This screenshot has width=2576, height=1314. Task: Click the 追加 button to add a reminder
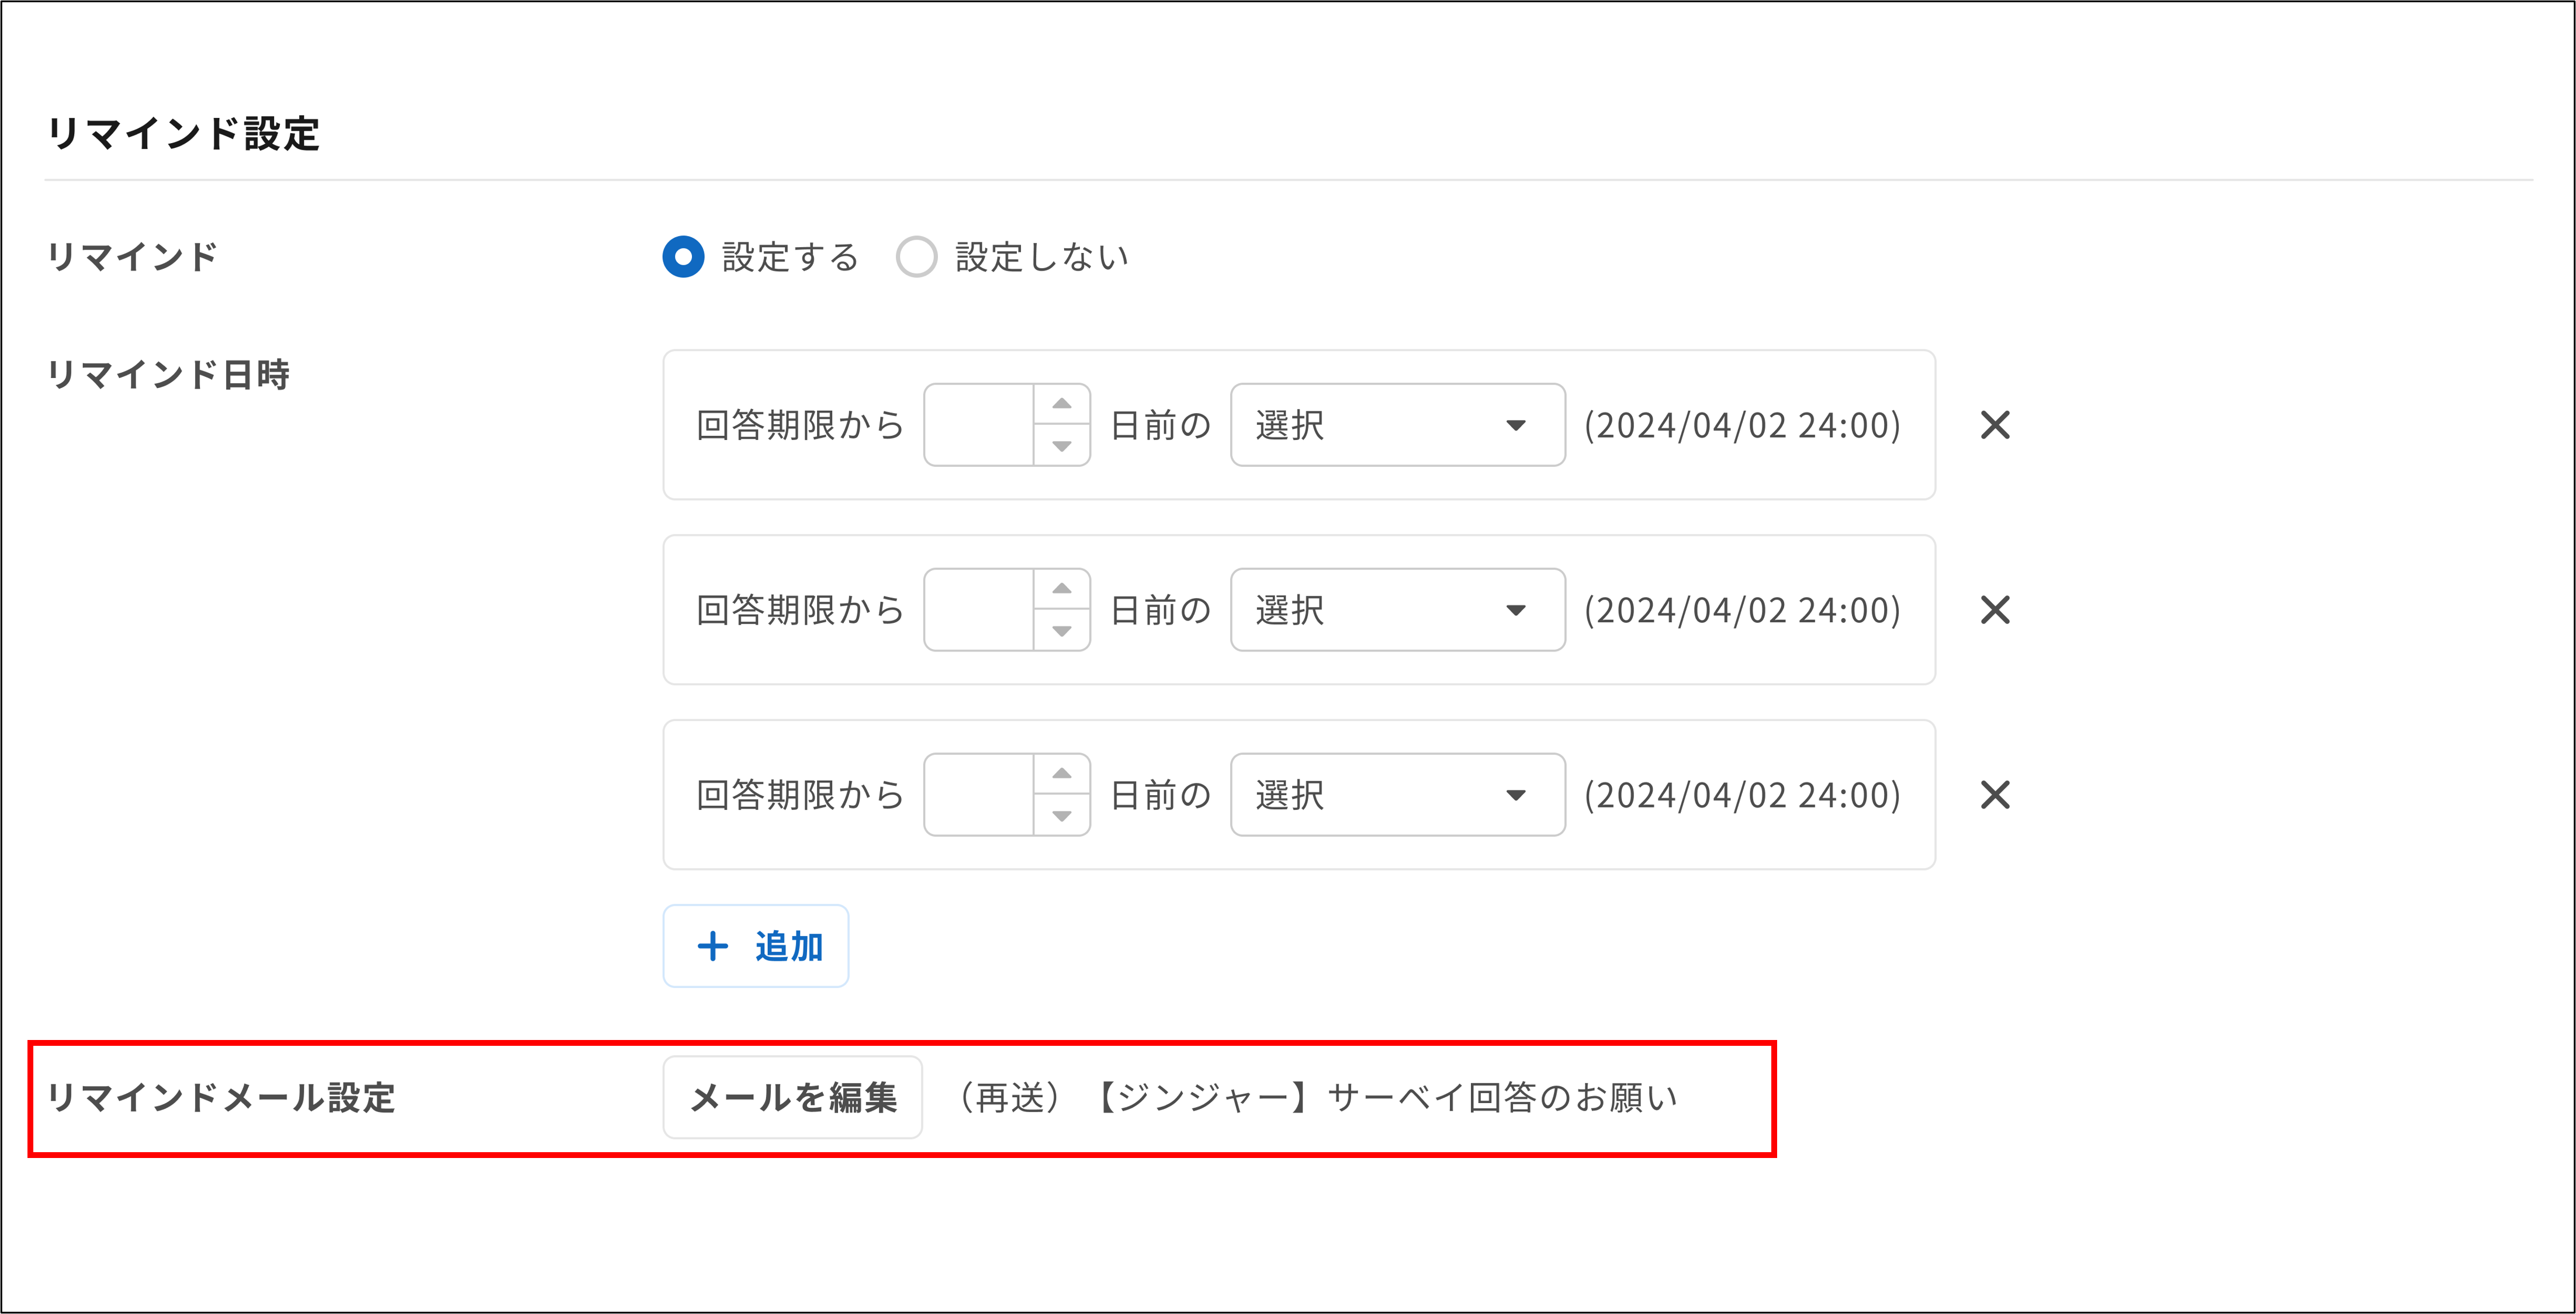(756, 945)
